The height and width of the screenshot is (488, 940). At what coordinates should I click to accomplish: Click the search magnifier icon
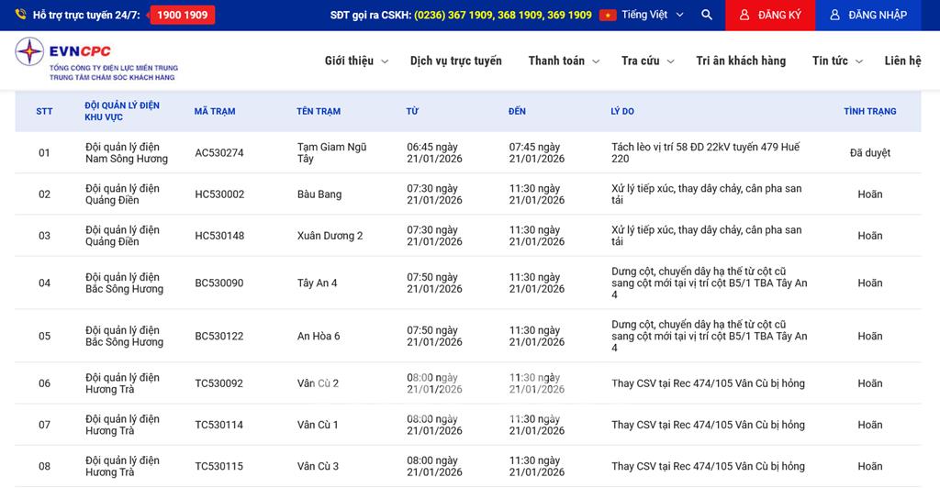click(x=706, y=16)
